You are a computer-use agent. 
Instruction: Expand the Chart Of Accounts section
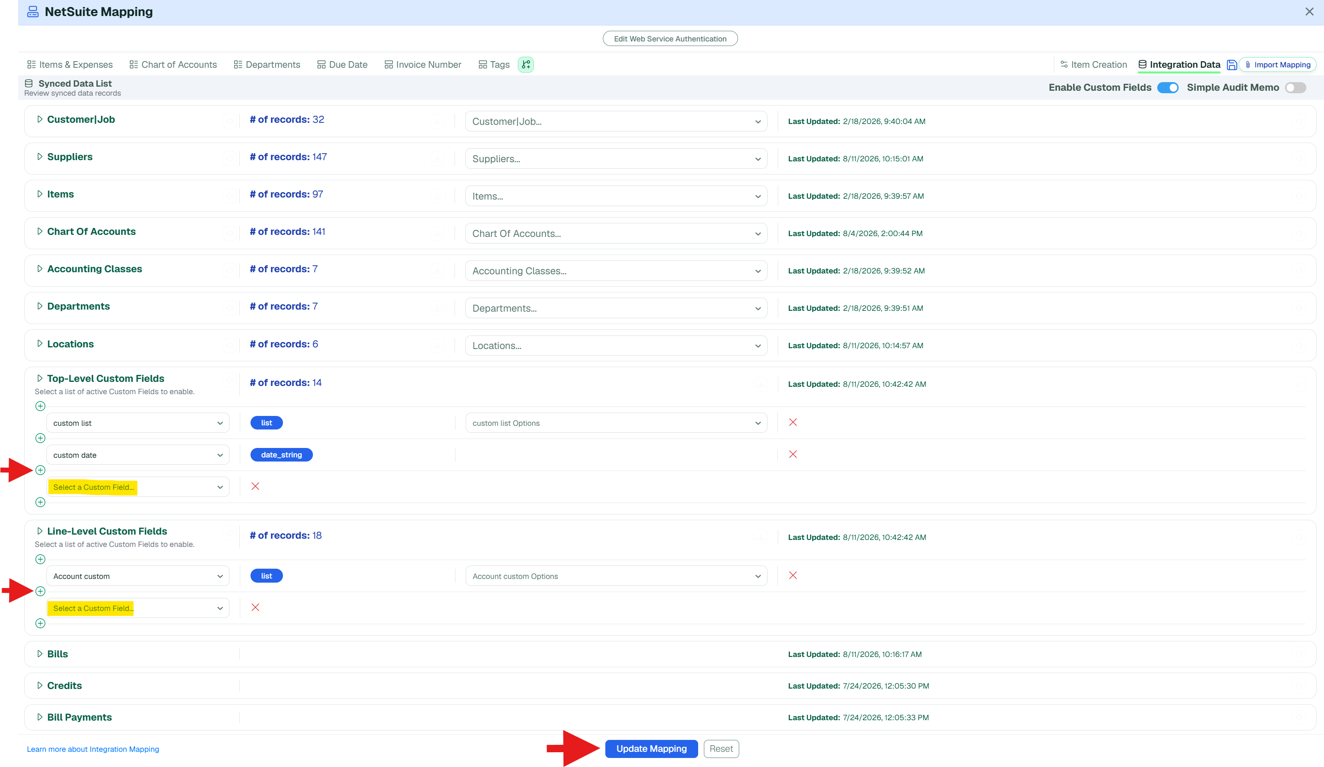click(40, 231)
